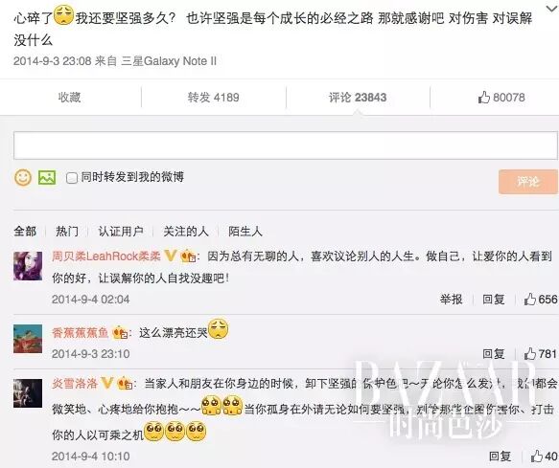
Task: Filter comments by 陌生人
Action: pos(245,232)
